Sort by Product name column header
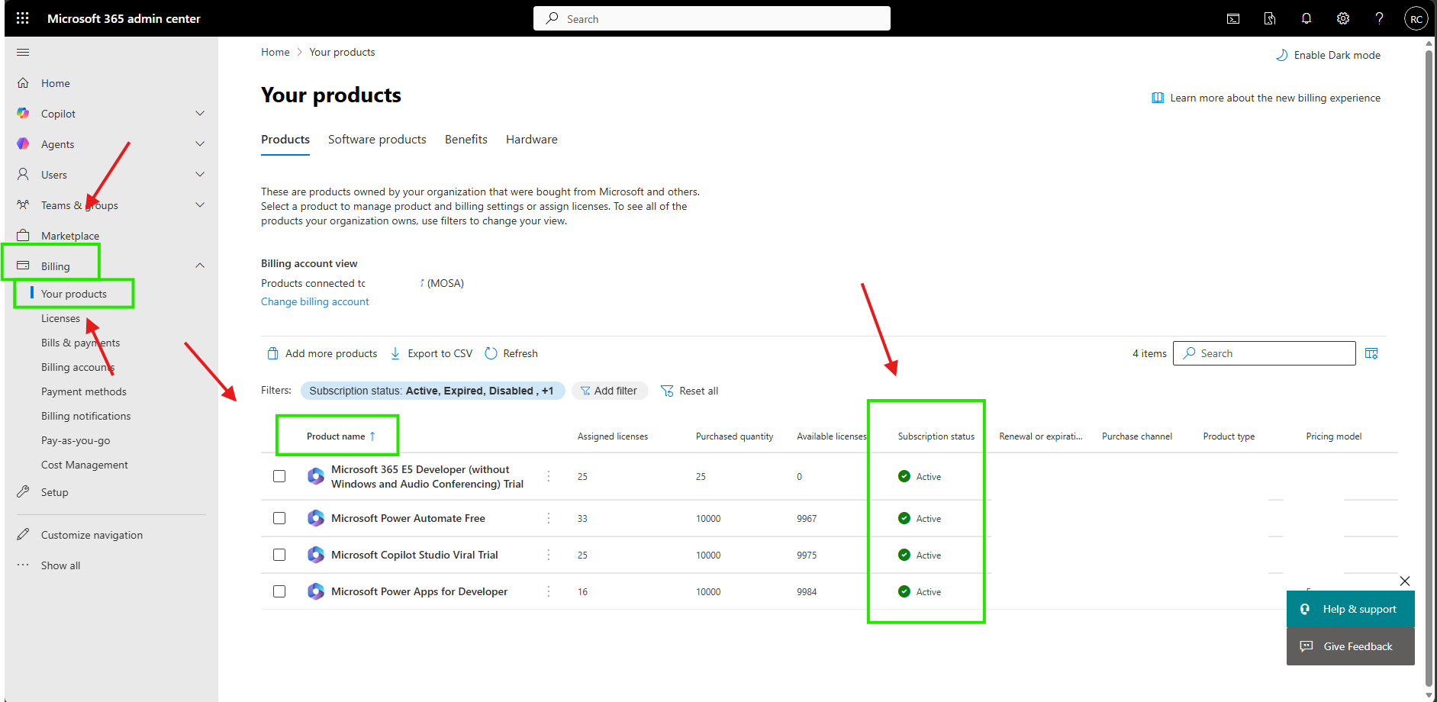1437x702 pixels. pyautogui.click(x=341, y=436)
